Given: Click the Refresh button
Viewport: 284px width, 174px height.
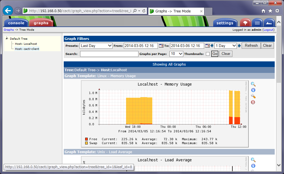Looking at the screenshot, I should (251, 46).
